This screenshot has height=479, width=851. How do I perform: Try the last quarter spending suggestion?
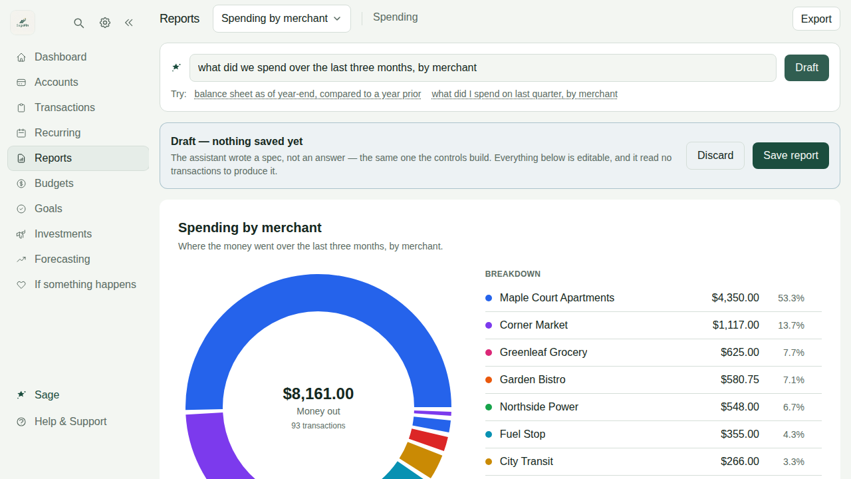coord(525,94)
